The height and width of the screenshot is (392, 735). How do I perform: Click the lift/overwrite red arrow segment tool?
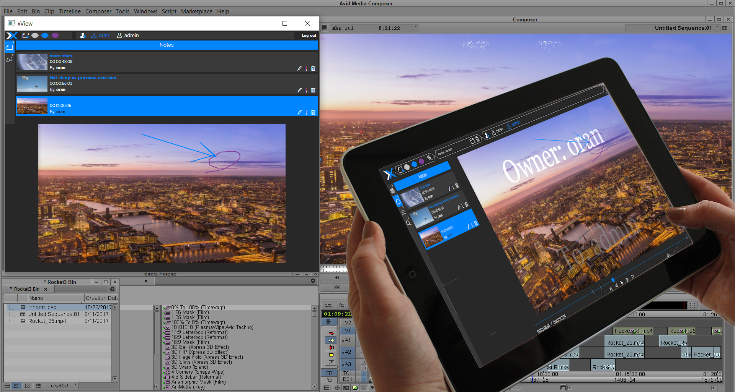tap(332, 333)
